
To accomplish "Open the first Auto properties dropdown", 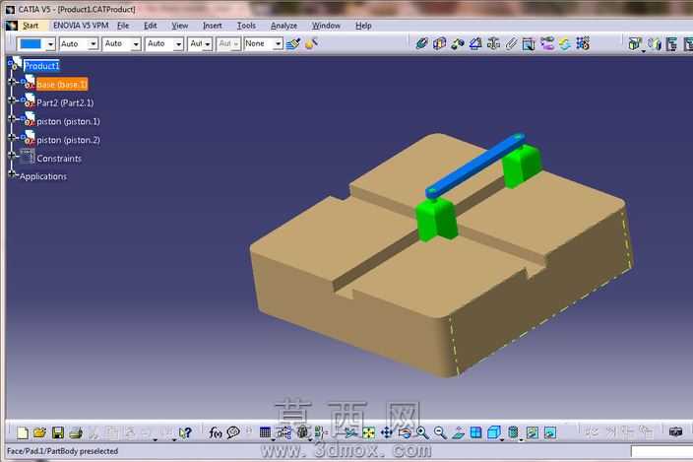I will pos(93,44).
